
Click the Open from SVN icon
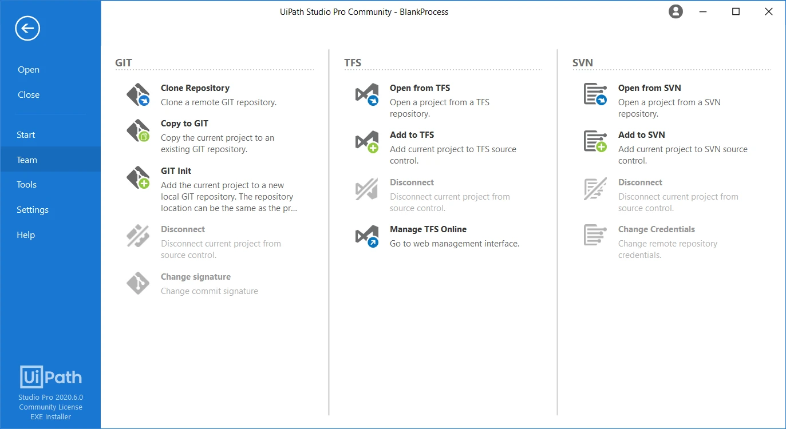click(x=595, y=95)
